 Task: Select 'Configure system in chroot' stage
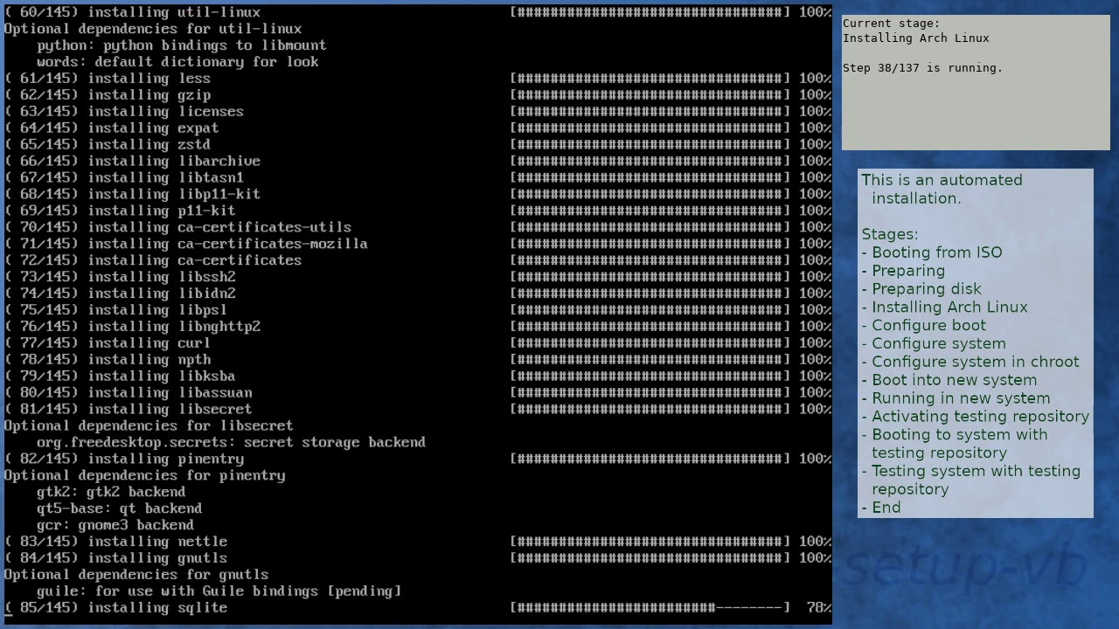click(x=970, y=362)
